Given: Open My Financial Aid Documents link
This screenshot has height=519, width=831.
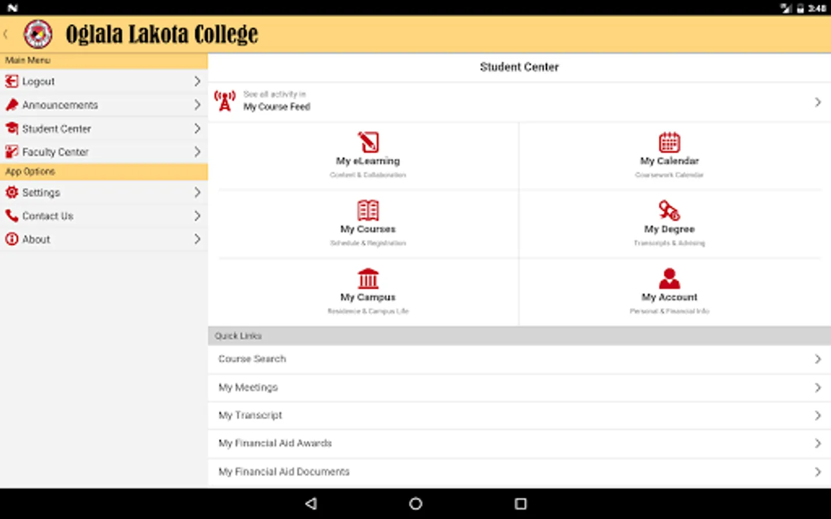Looking at the screenshot, I should (x=519, y=472).
